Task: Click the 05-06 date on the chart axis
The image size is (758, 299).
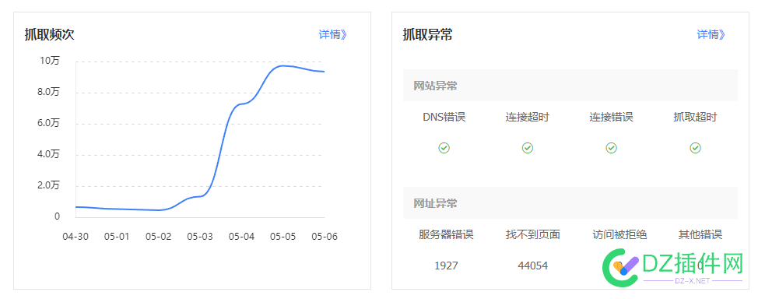Action: [x=325, y=237]
